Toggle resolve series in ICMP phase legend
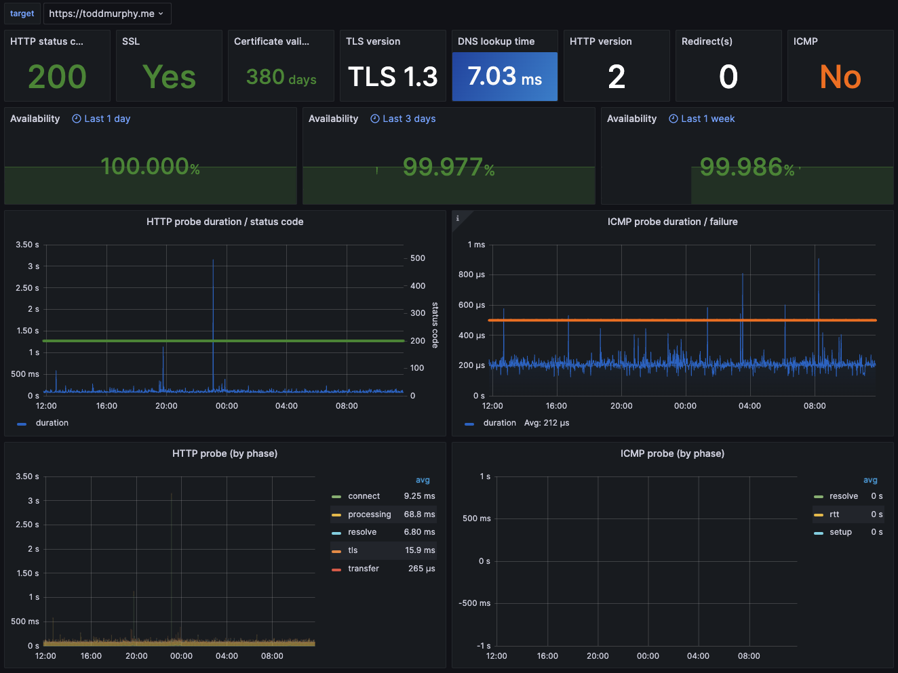 click(x=844, y=496)
